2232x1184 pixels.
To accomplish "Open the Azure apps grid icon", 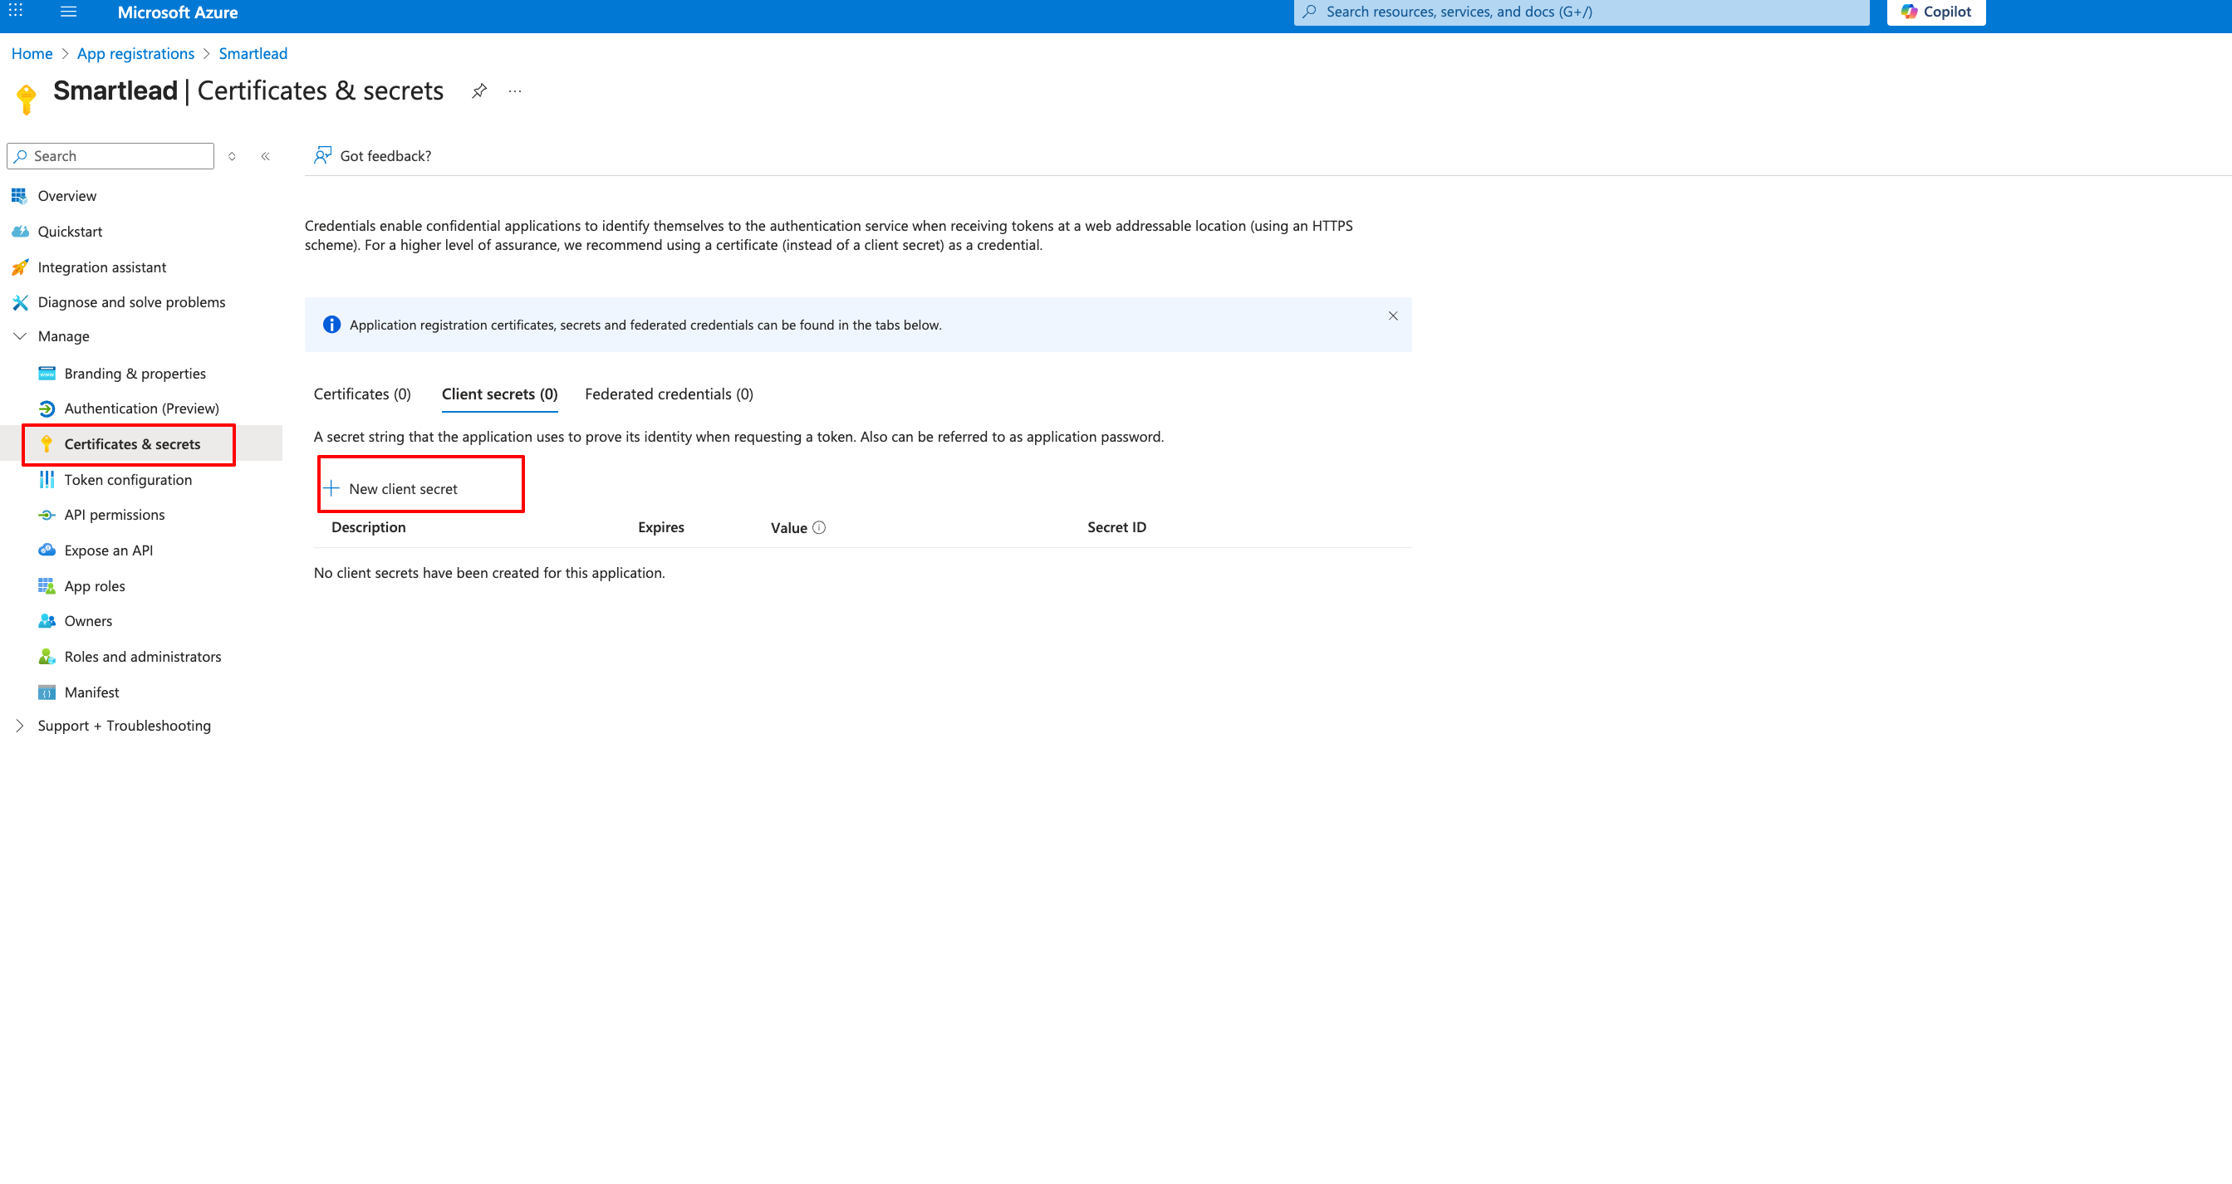I will click(16, 12).
